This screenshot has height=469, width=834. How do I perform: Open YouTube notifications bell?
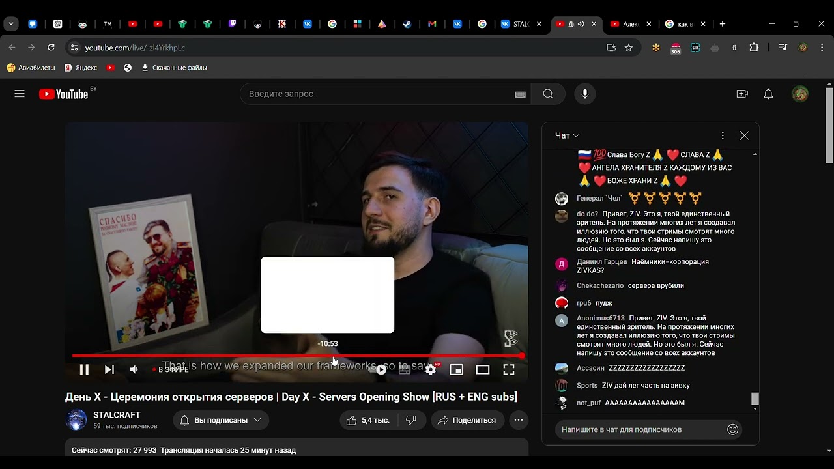pos(768,94)
